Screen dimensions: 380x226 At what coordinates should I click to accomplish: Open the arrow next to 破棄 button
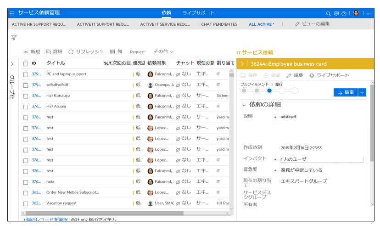click(x=363, y=92)
